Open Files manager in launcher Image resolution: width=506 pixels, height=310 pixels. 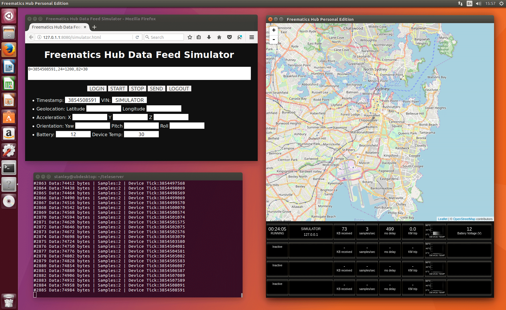tap(9, 33)
